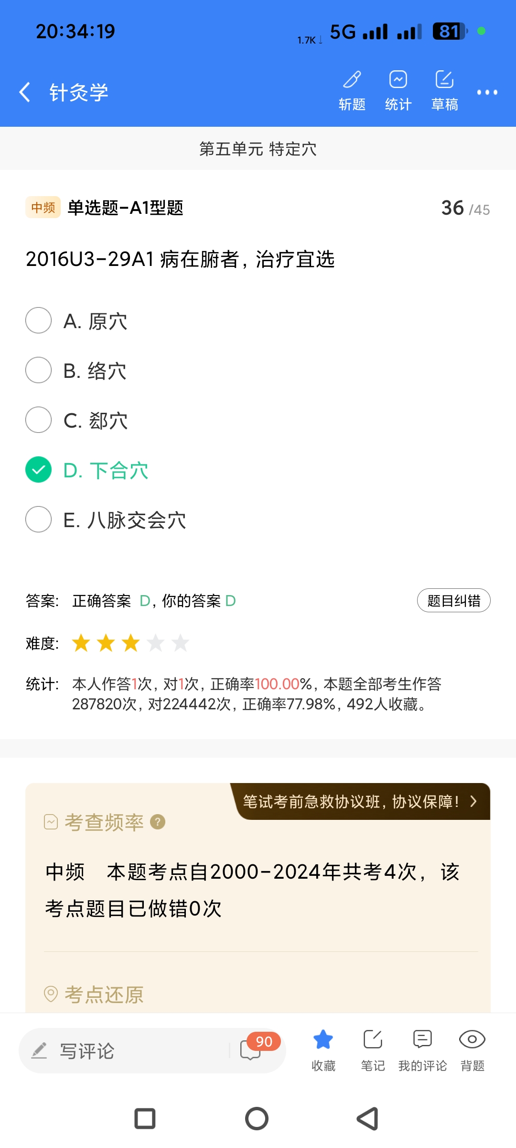Select option B 络穴
Image resolution: width=516 pixels, height=1148 pixels.
point(39,370)
